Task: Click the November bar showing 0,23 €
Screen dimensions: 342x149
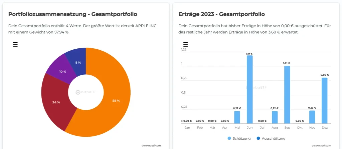Action: [x=312, y=117]
